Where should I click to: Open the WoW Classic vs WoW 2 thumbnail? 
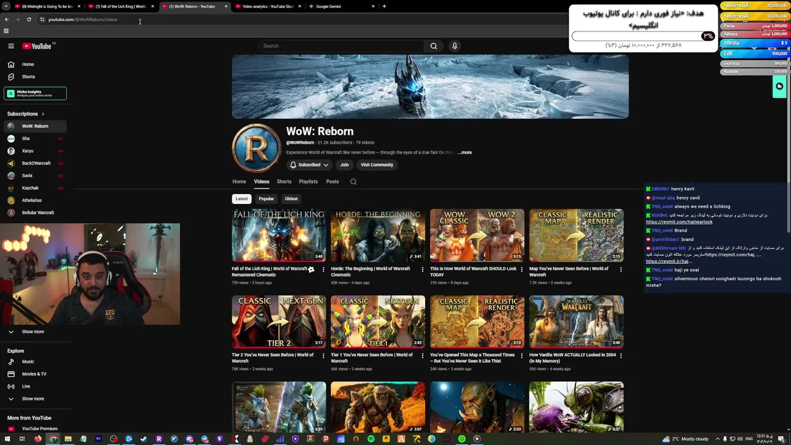click(477, 235)
